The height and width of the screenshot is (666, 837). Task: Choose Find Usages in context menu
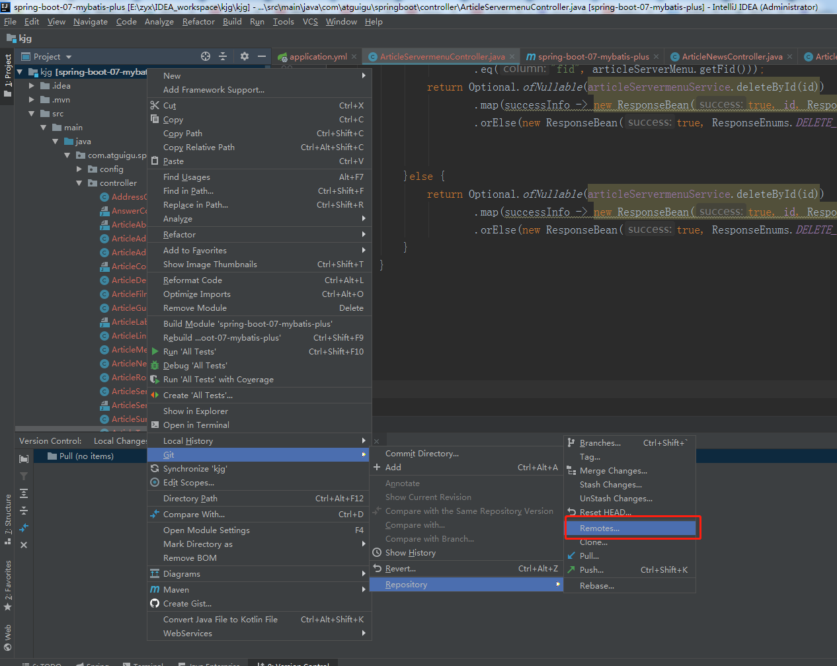[x=259, y=177]
